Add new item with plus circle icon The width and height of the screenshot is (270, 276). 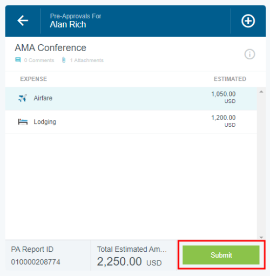(248, 21)
